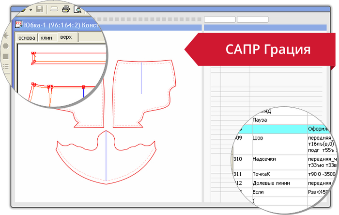The image size is (339, 215).
Task: Select the верх tab
Action: click(66, 37)
